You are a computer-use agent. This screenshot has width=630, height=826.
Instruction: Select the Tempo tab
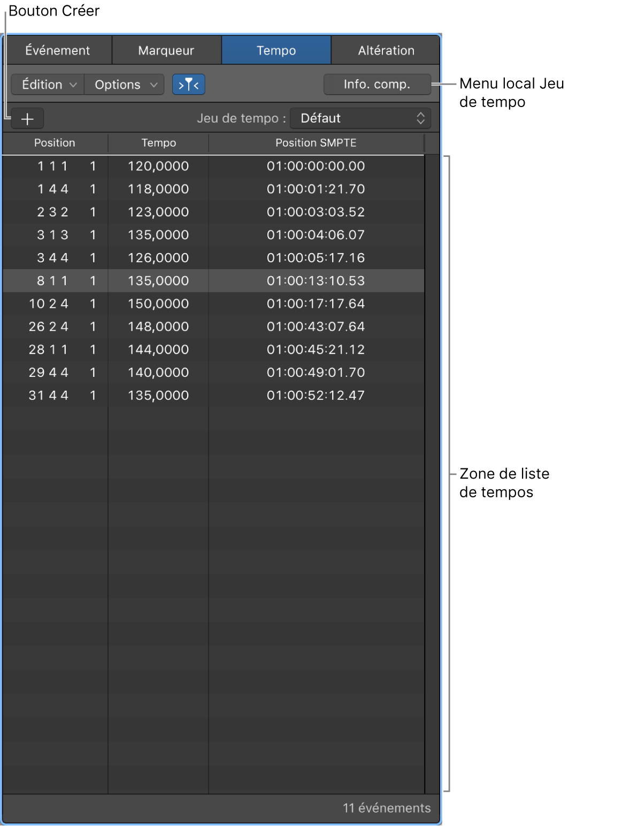(x=276, y=50)
